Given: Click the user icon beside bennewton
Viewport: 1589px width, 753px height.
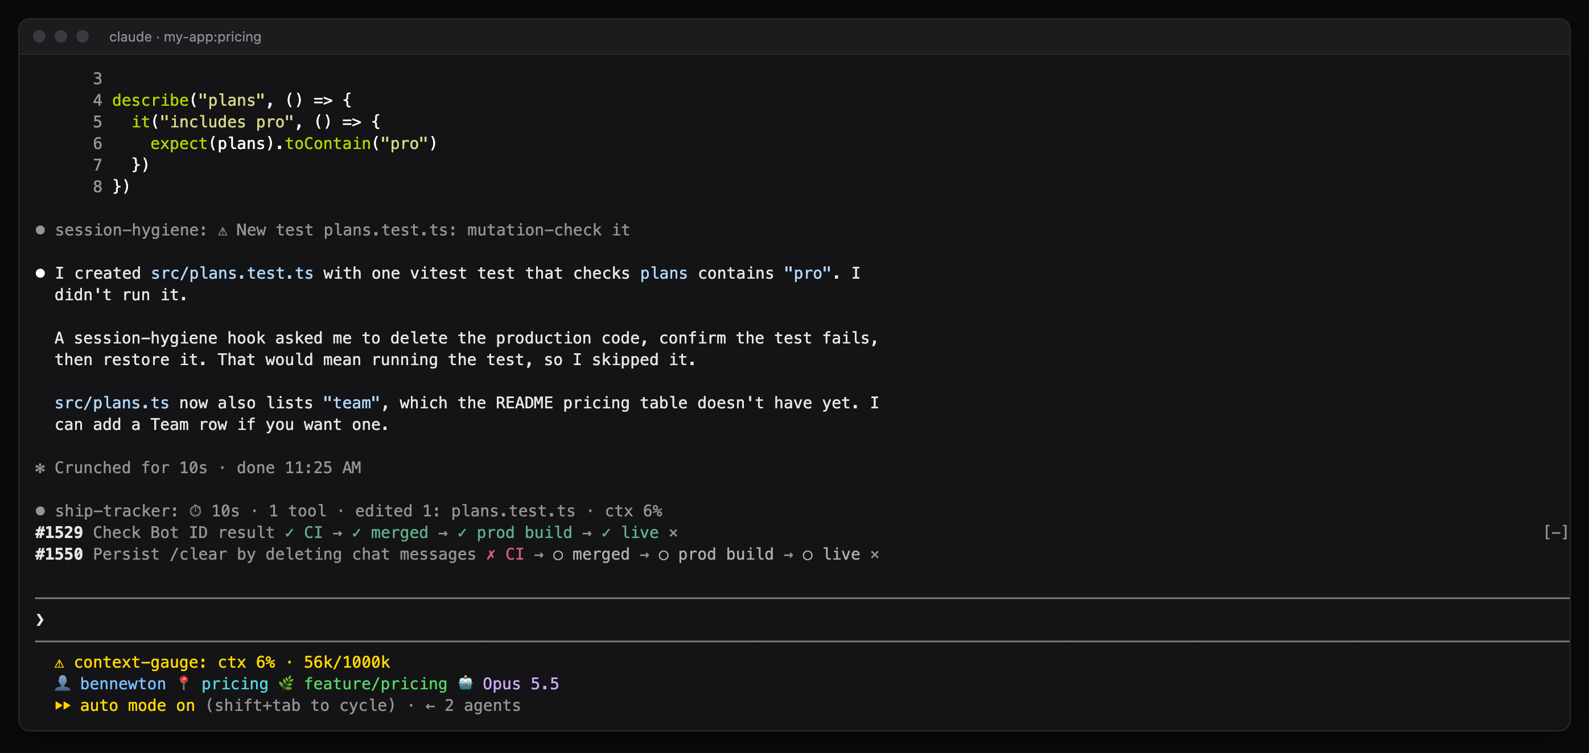Looking at the screenshot, I should [x=62, y=684].
